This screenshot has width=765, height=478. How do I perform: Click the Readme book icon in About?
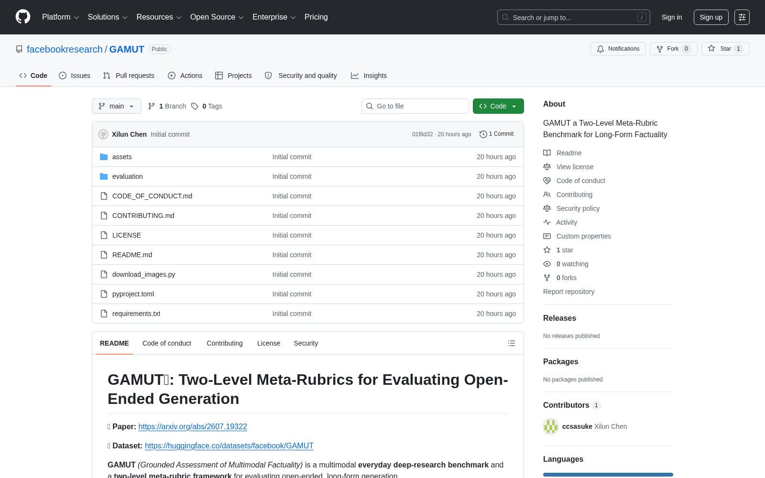click(547, 153)
